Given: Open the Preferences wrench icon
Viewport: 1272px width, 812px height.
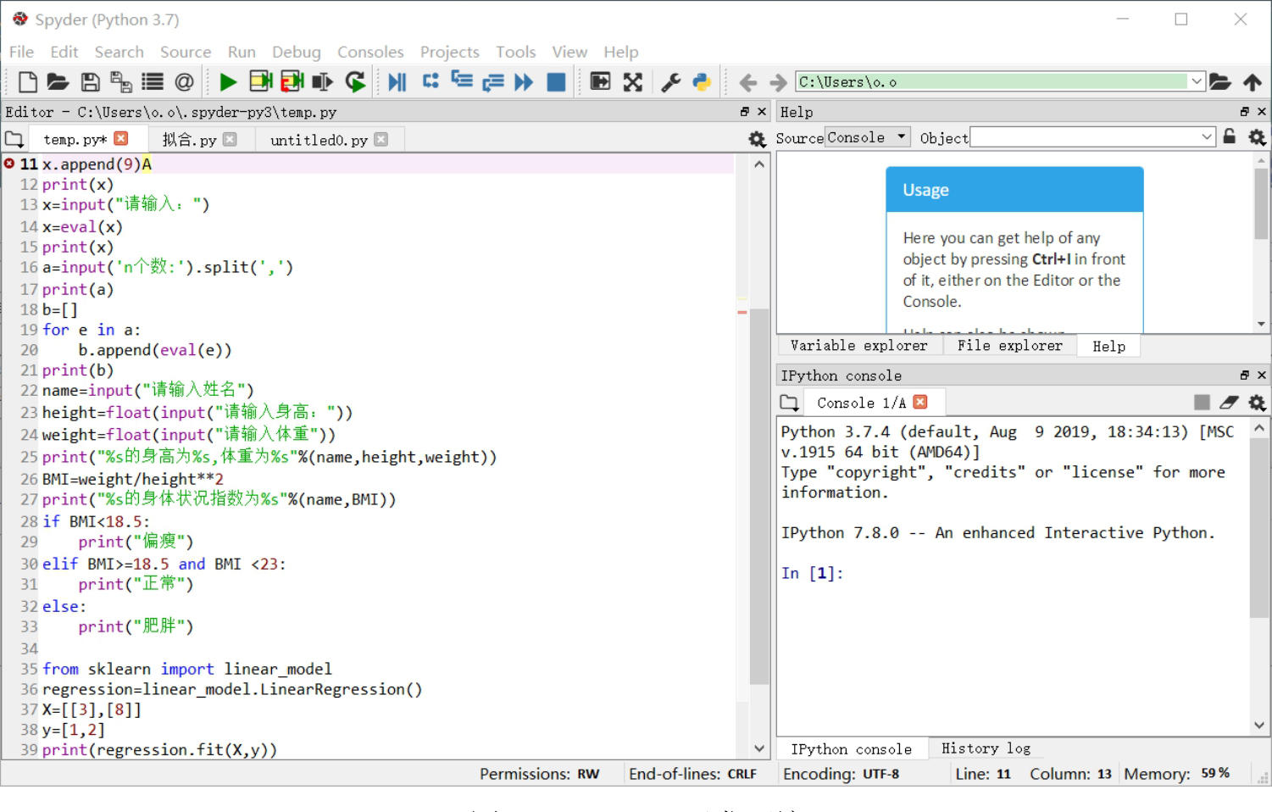Looking at the screenshot, I should [670, 82].
